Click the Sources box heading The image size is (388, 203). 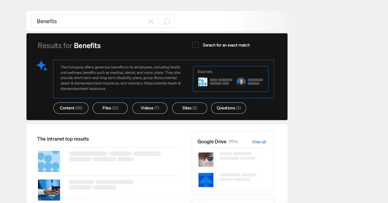point(205,72)
